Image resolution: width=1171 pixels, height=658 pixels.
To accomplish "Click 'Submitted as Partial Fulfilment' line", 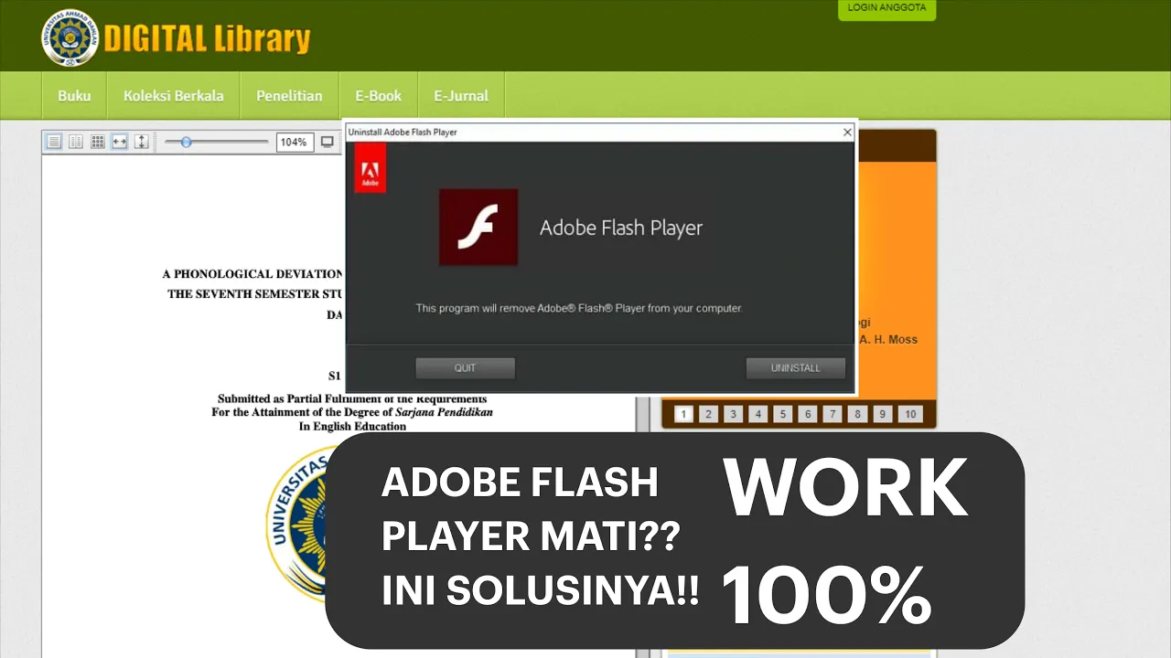I will [x=352, y=398].
